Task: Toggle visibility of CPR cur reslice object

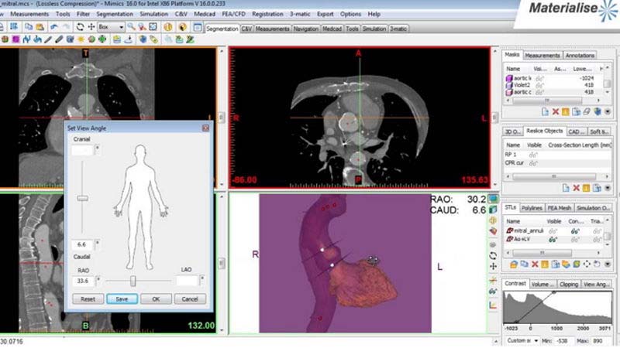Action: (x=533, y=163)
